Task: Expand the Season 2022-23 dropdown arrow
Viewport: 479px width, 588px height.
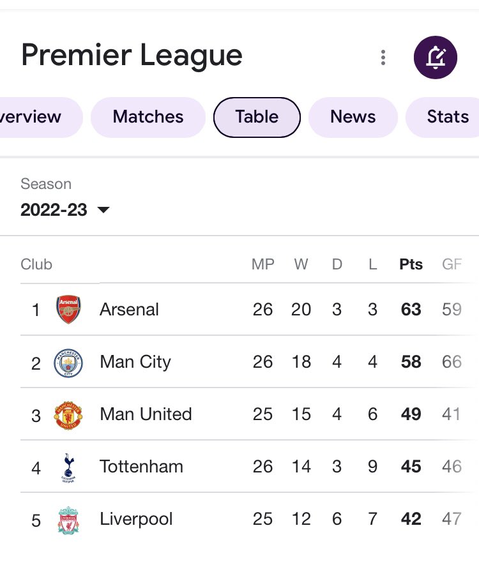Action: [103, 209]
